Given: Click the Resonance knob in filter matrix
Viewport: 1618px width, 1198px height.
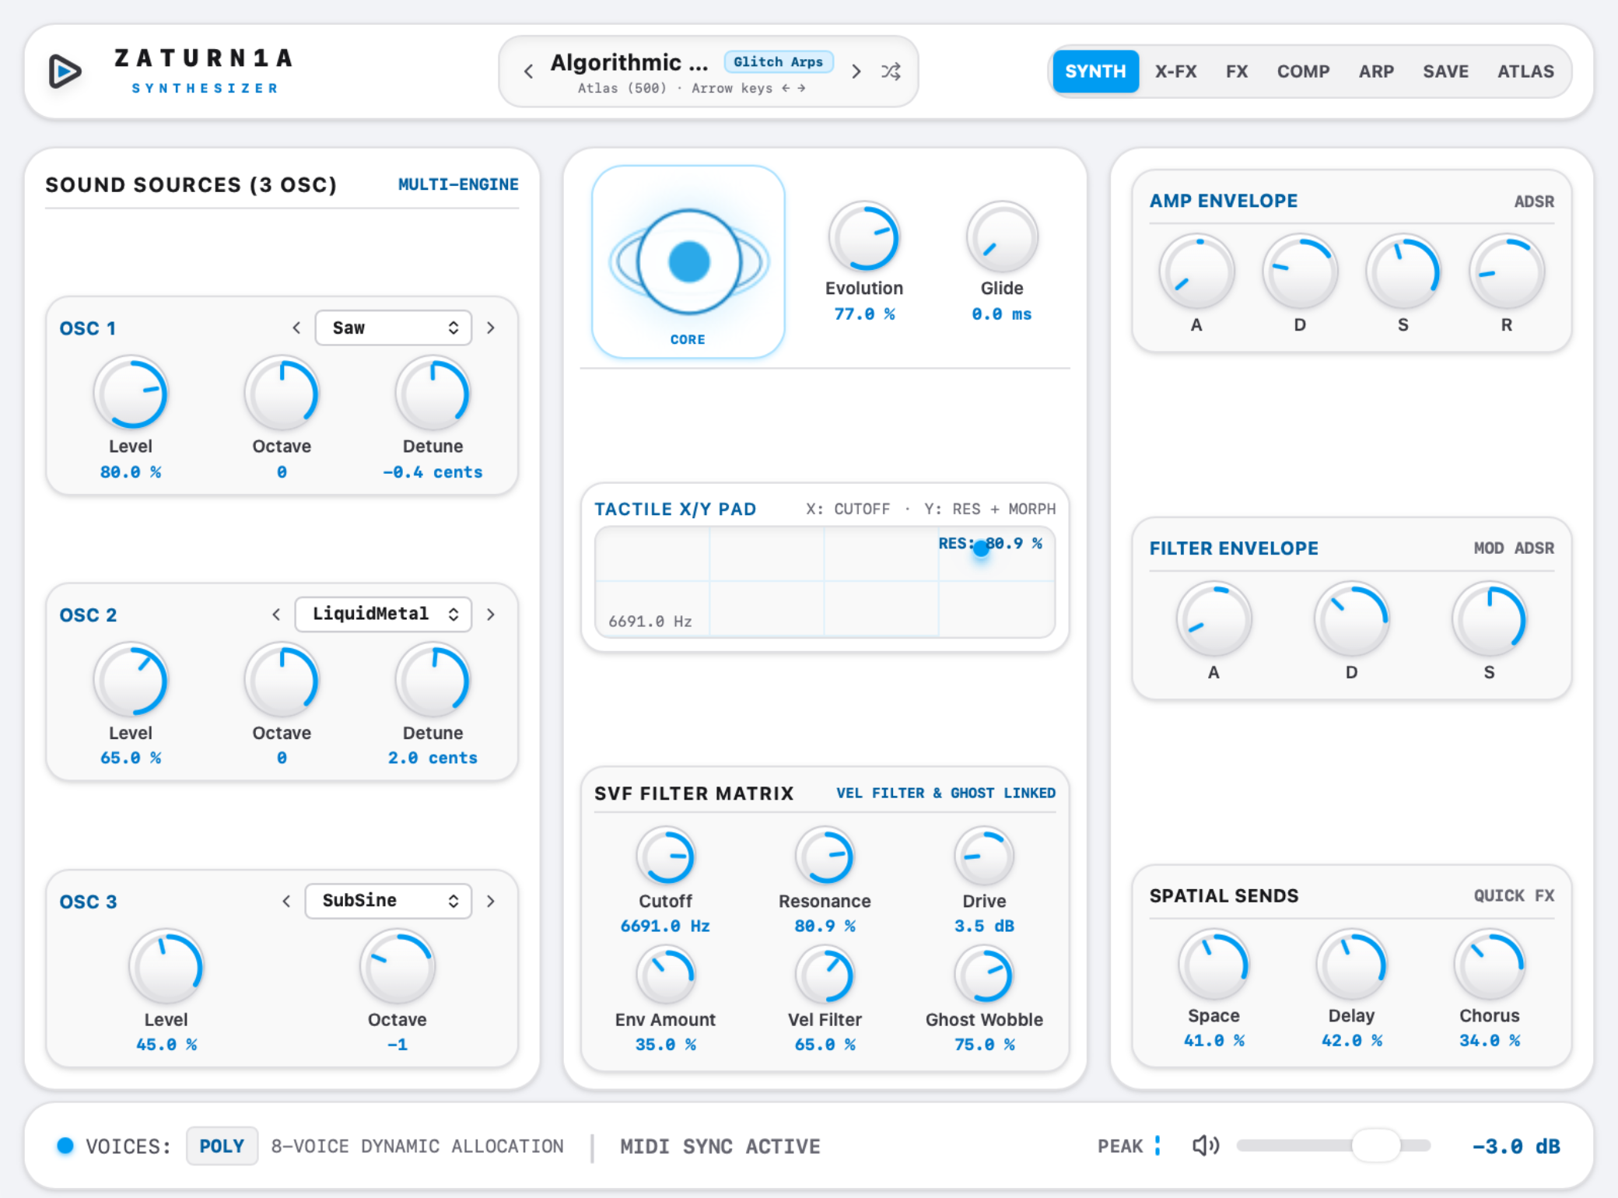Looking at the screenshot, I should (825, 856).
